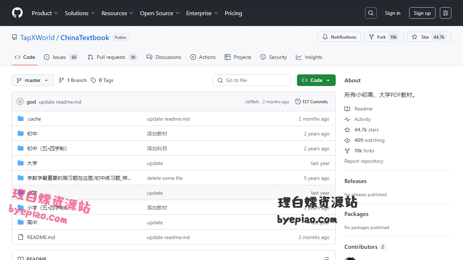Viewport: 463px width, 260px height.
Task: Click the 1 Branch link
Action: (x=73, y=80)
